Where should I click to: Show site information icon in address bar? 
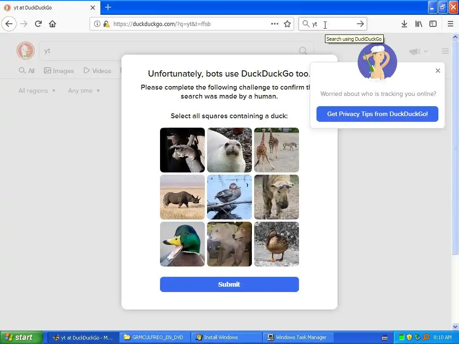click(x=97, y=24)
